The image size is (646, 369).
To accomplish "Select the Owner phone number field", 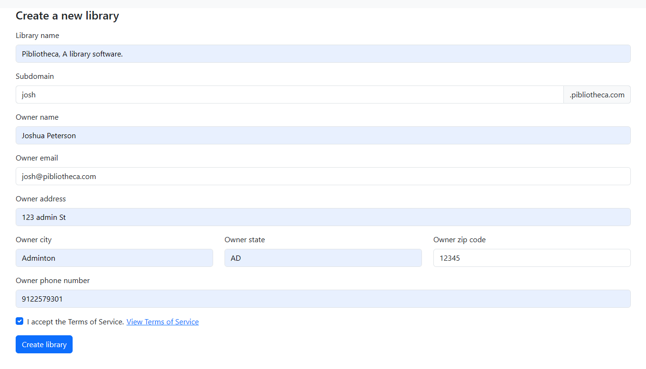I will point(323,299).
